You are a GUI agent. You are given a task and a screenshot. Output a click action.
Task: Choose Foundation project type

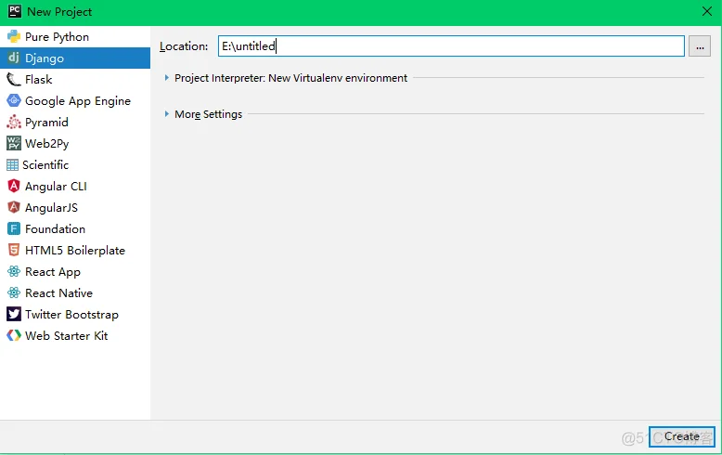75,228
